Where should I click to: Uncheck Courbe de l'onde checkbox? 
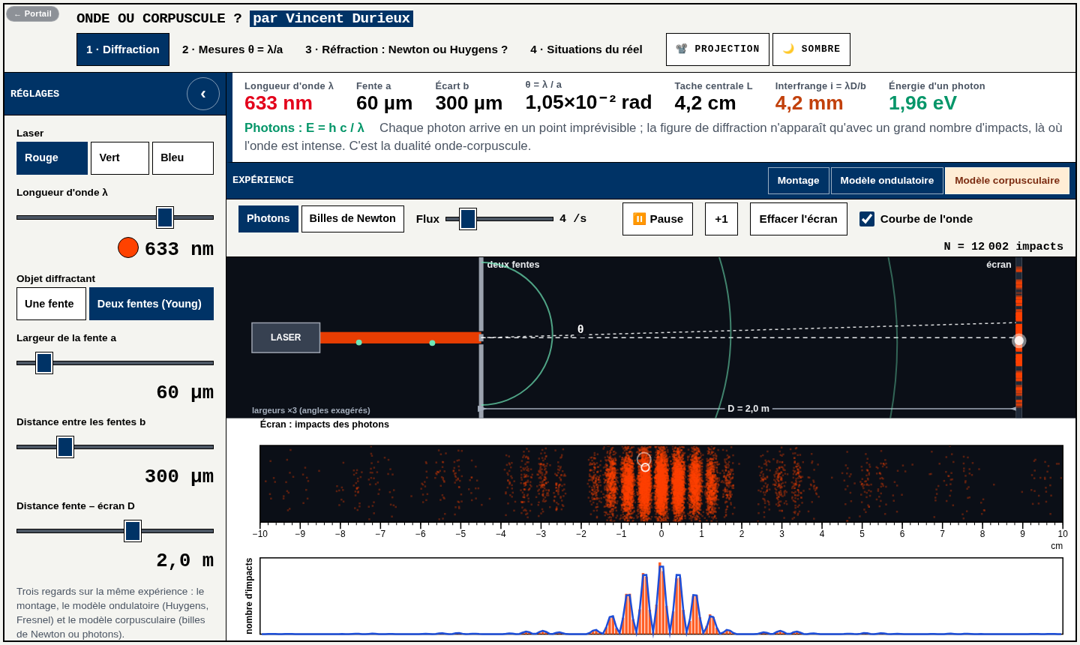[x=867, y=219]
